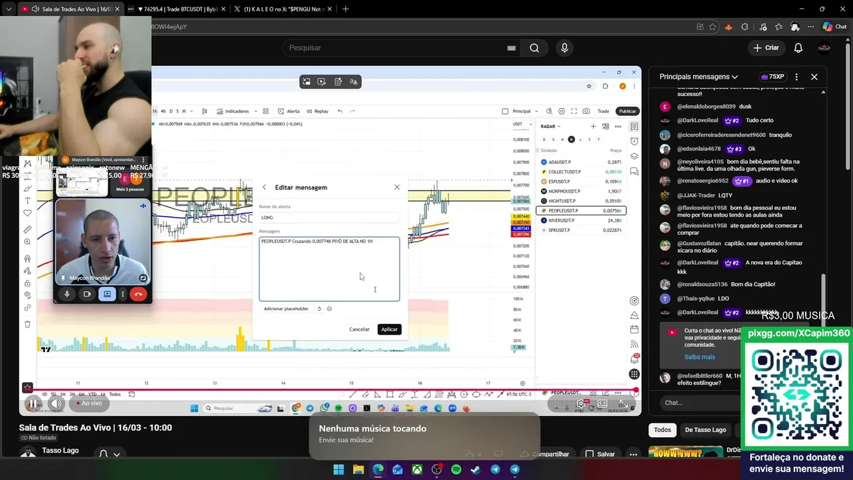
Task: Reset the message with the restore icon
Action: (x=319, y=309)
